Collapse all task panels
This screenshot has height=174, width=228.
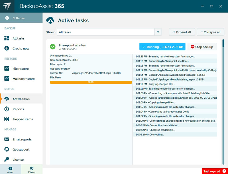210,32
